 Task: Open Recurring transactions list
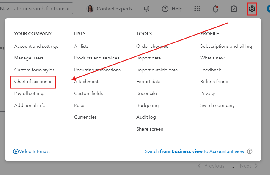tap(97, 70)
